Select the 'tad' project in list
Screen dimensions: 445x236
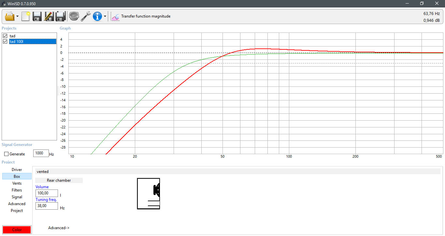[12, 36]
